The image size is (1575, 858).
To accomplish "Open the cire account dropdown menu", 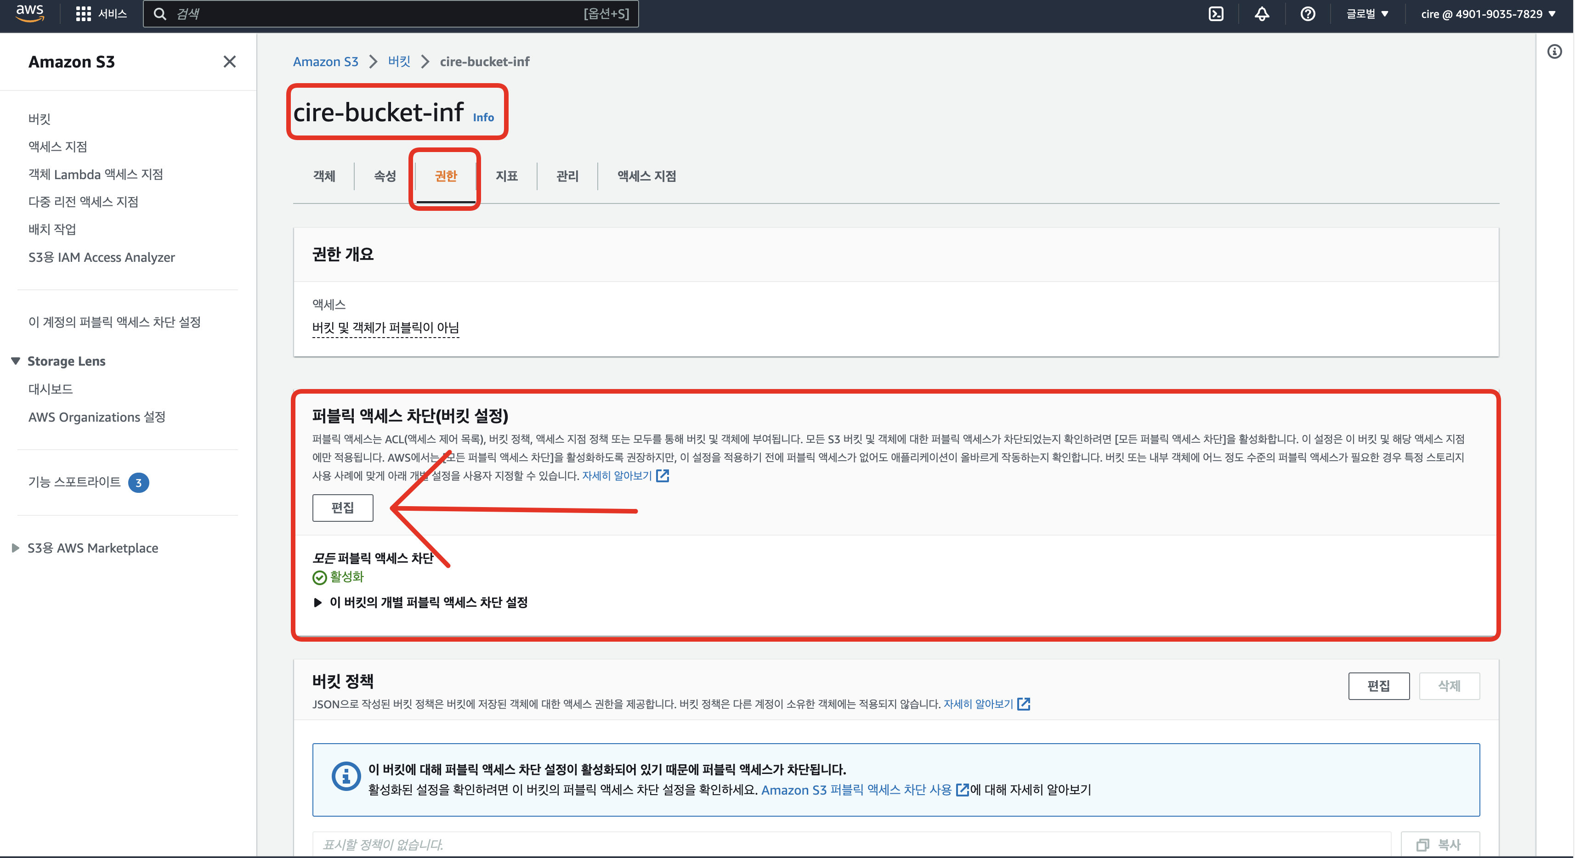I will coord(1489,13).
